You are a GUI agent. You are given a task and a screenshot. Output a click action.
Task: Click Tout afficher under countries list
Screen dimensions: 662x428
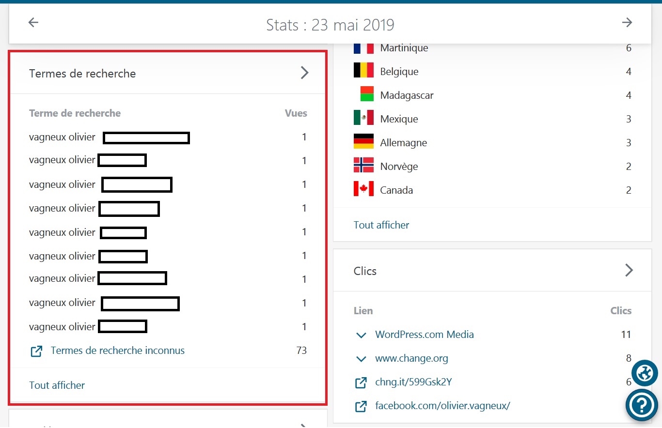(x=381, y=225)
